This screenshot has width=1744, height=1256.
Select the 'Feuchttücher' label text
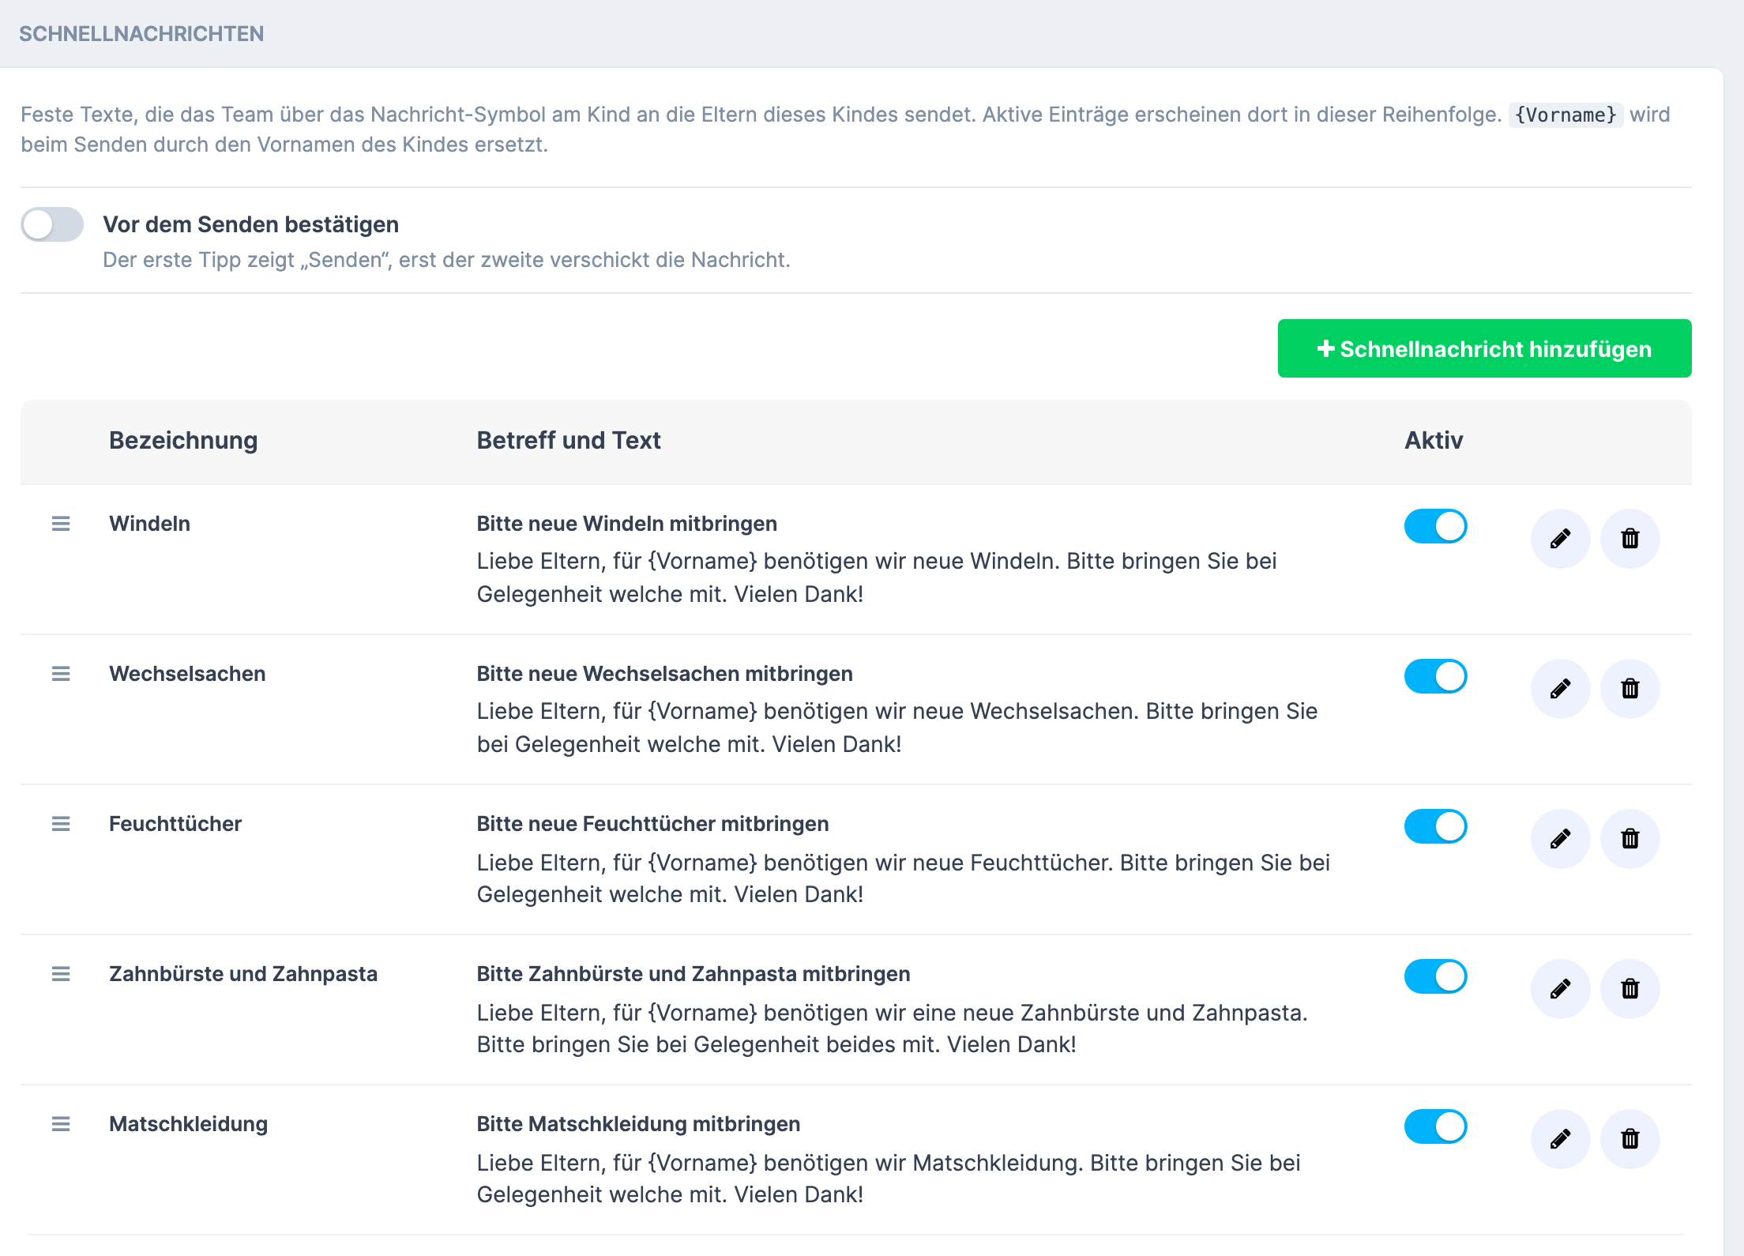[x=175, y=824]
